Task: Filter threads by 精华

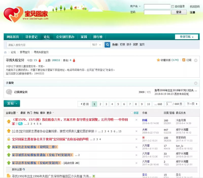Action: 42,113
